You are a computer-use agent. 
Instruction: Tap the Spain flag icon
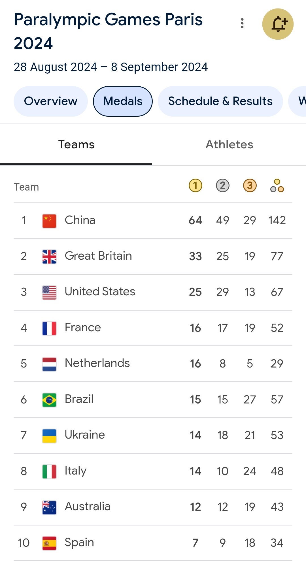click(49, 543)
